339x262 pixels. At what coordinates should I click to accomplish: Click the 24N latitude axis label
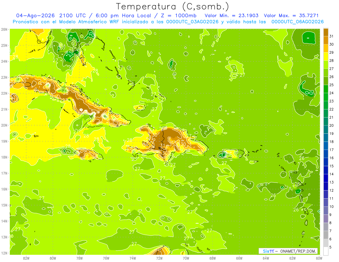click(4, 61)
